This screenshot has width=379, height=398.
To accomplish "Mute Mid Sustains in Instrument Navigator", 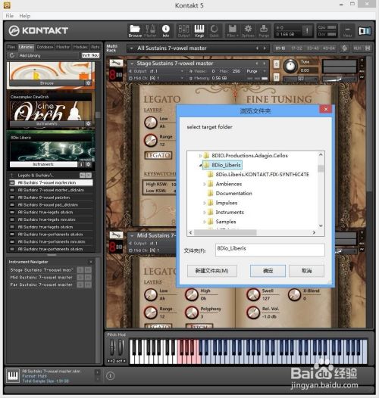I will (88, 278).
